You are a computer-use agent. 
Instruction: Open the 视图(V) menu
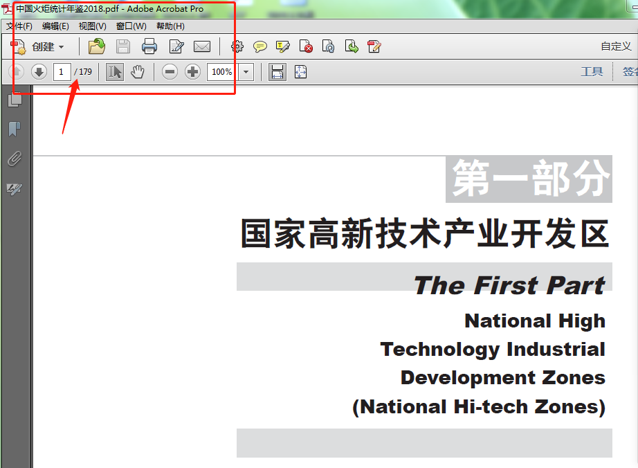tap(92, 26)
